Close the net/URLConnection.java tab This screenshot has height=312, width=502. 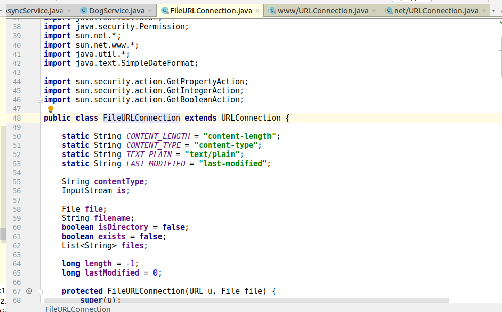[484, 11]
